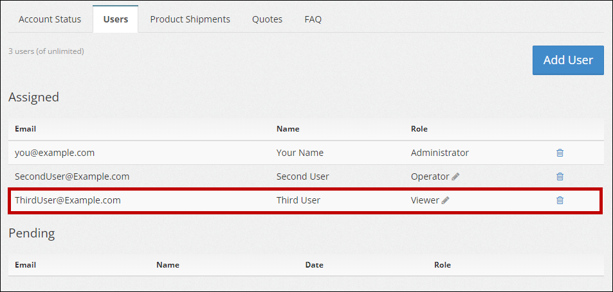
Task: Select the SecondUser@Example.com email
Action: [x=72, y=176]
